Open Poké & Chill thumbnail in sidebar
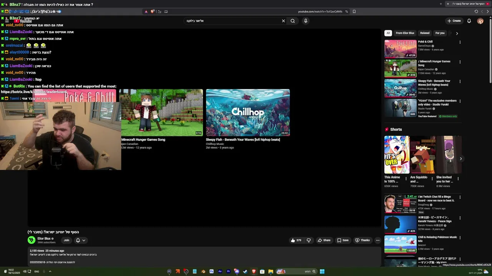Screen dimensions: 492x276 401,48
